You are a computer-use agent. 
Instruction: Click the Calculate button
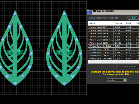[116, 80]
